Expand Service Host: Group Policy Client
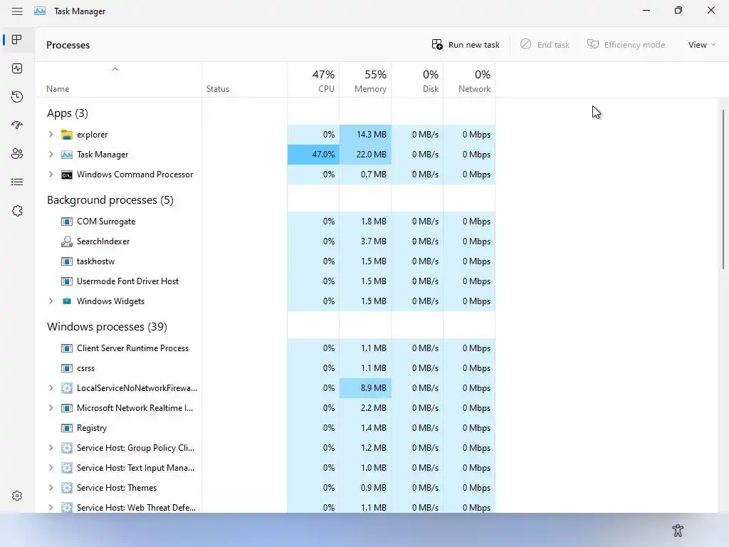 51,448
